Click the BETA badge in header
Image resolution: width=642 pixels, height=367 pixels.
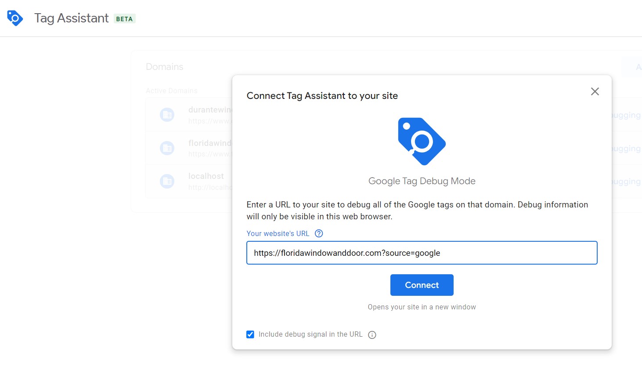[x=124, y=19]
